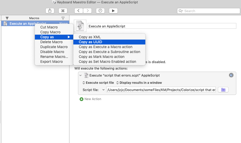The width and height of the screenshot is (241, 143).
Task: Choose Duplicate Macro from the context menu
Action: coord(54,47)
